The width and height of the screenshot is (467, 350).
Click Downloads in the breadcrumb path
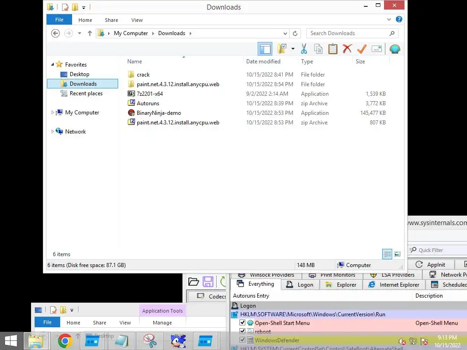[171, 33]
